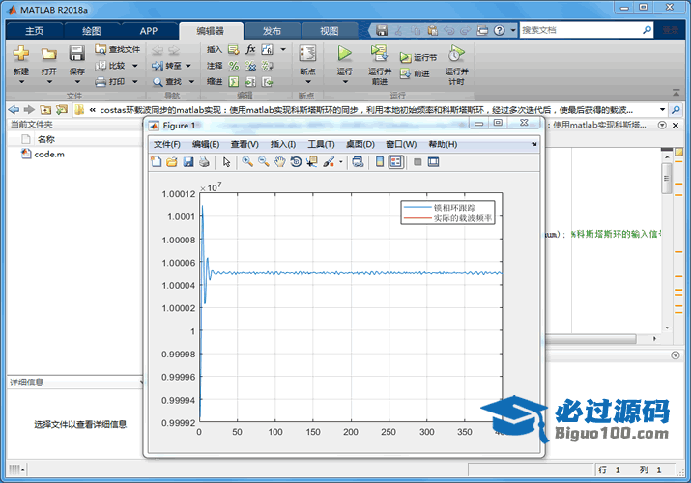
Task: Click the comment percent (%) icon
Action: point(234,66)
